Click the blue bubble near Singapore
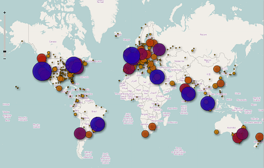Image resolution: width=264 pixels, height=168 pixels. pyautogui.click(x=208, y=103)
